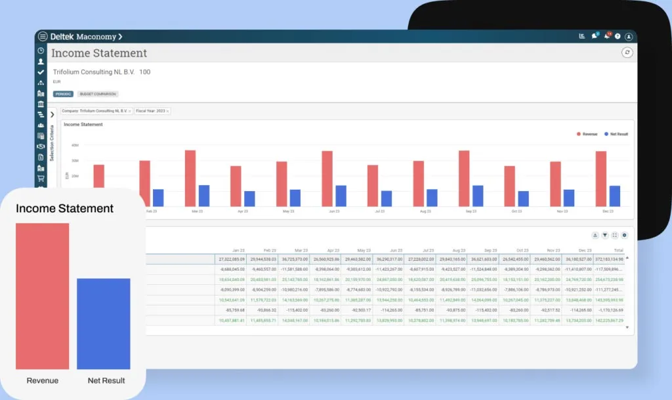The image size is (672, 400).
Task: Open the organization hierarchy sidebar icon
Action: (41, 83)
